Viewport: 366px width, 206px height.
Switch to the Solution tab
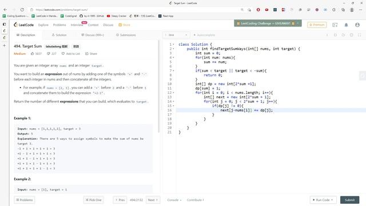(59, 35)
